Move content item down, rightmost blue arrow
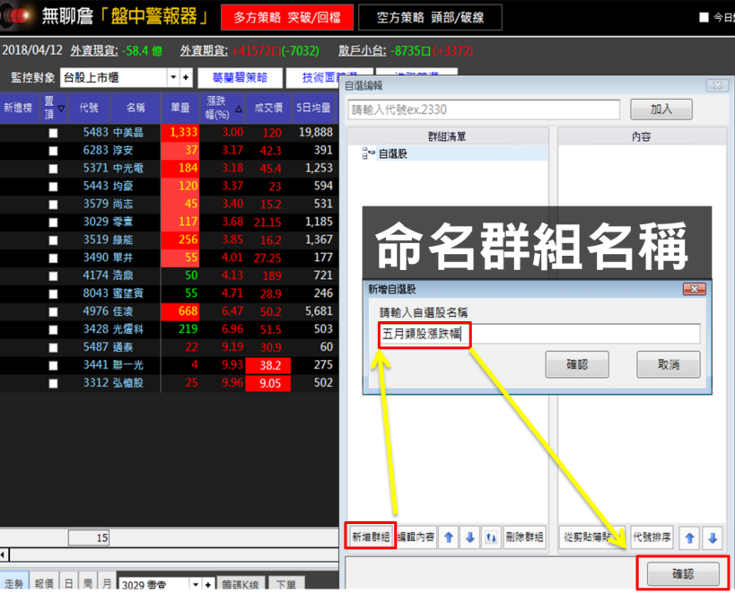Screen dimensions: 735x594 [713, 537]
